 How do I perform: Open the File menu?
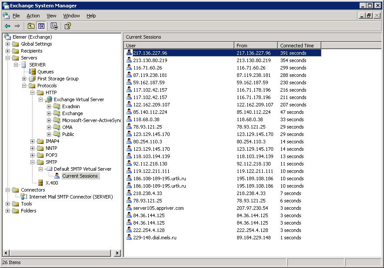click(x=16, y=16)
